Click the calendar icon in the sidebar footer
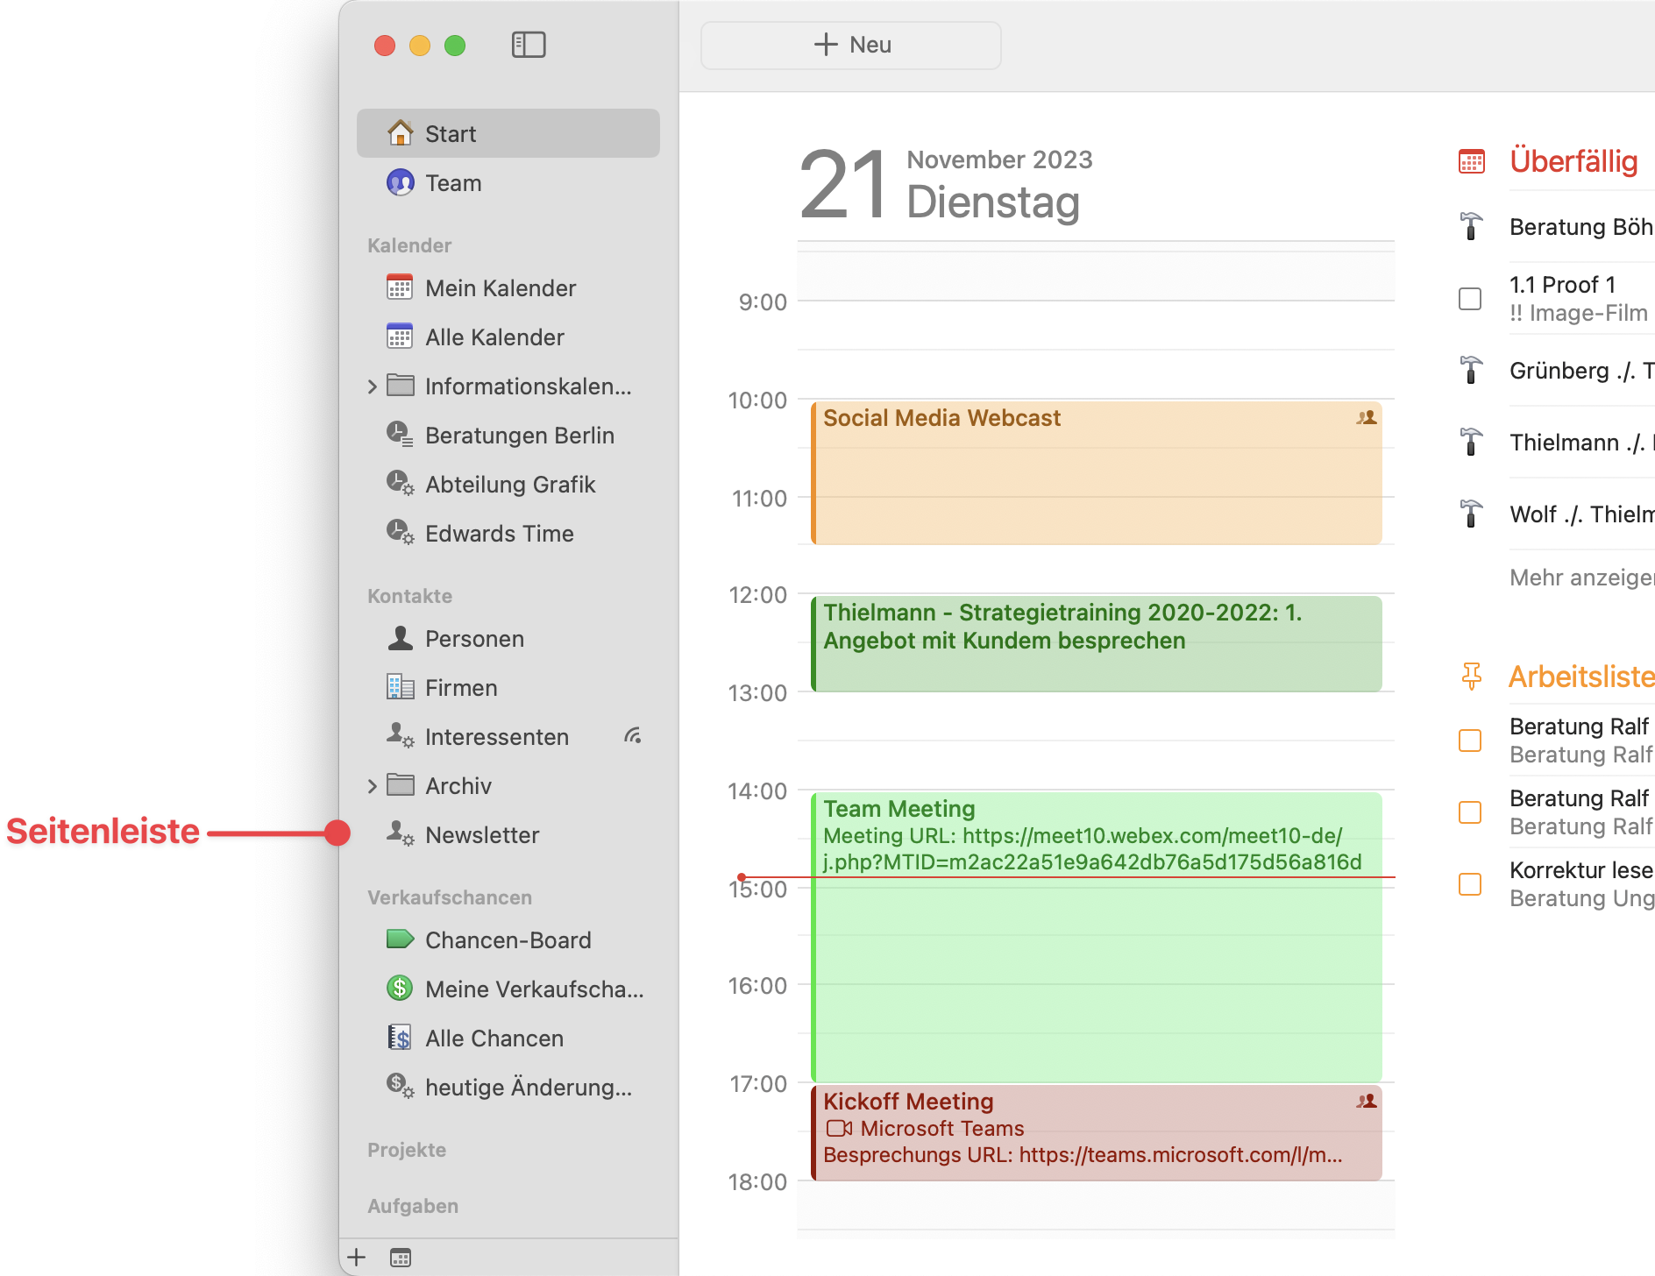 coord(401,1258)
